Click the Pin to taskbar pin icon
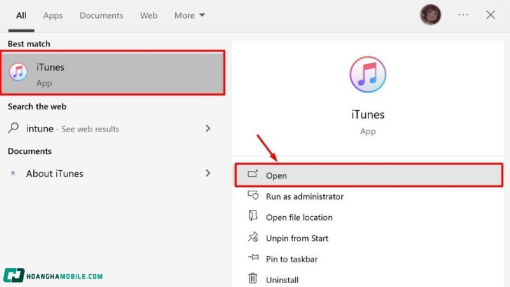Viewport: 510px width, 287px height. [253, 258]
